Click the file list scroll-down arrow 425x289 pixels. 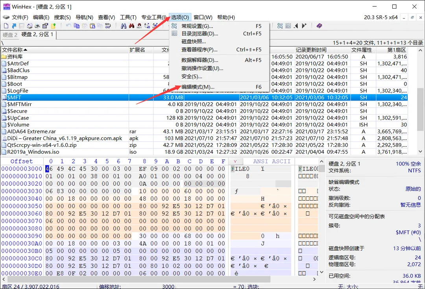point(420,152)
